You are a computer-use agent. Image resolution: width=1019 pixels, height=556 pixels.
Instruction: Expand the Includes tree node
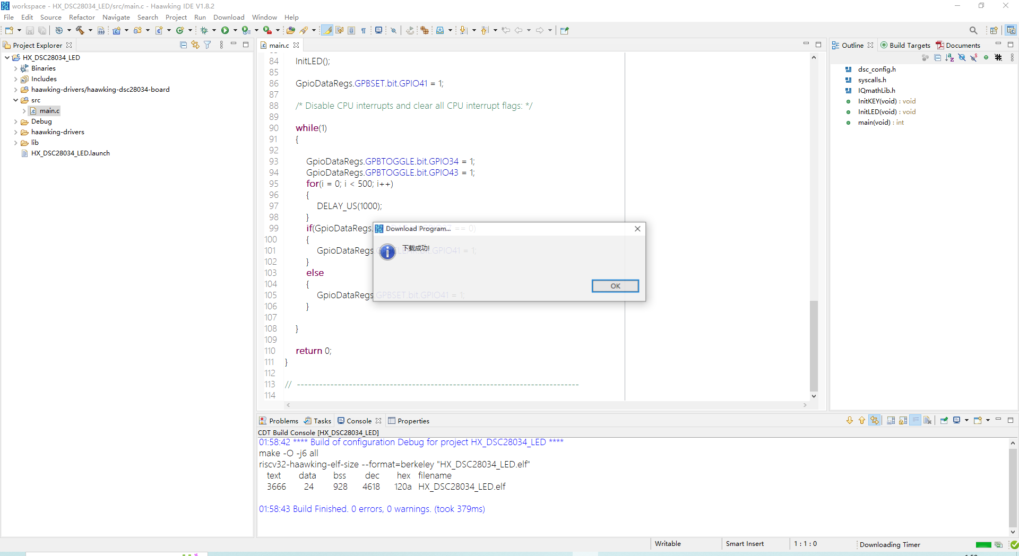(15, 79)
